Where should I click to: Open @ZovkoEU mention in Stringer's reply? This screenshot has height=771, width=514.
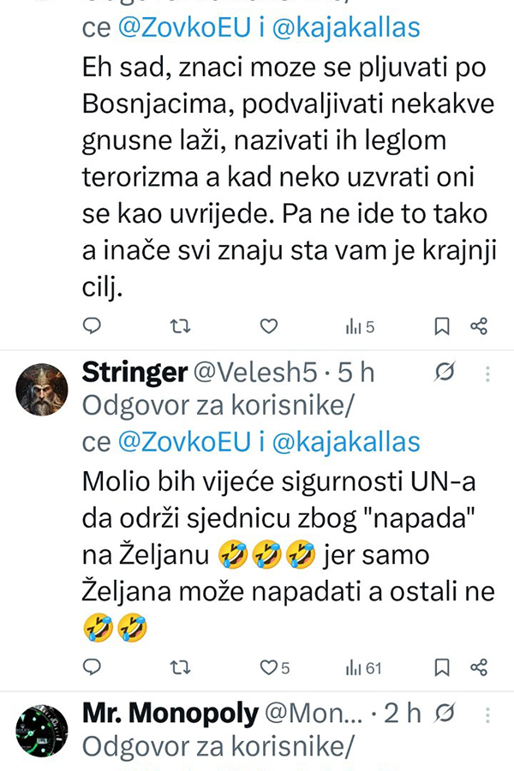[x=183, y=441]
